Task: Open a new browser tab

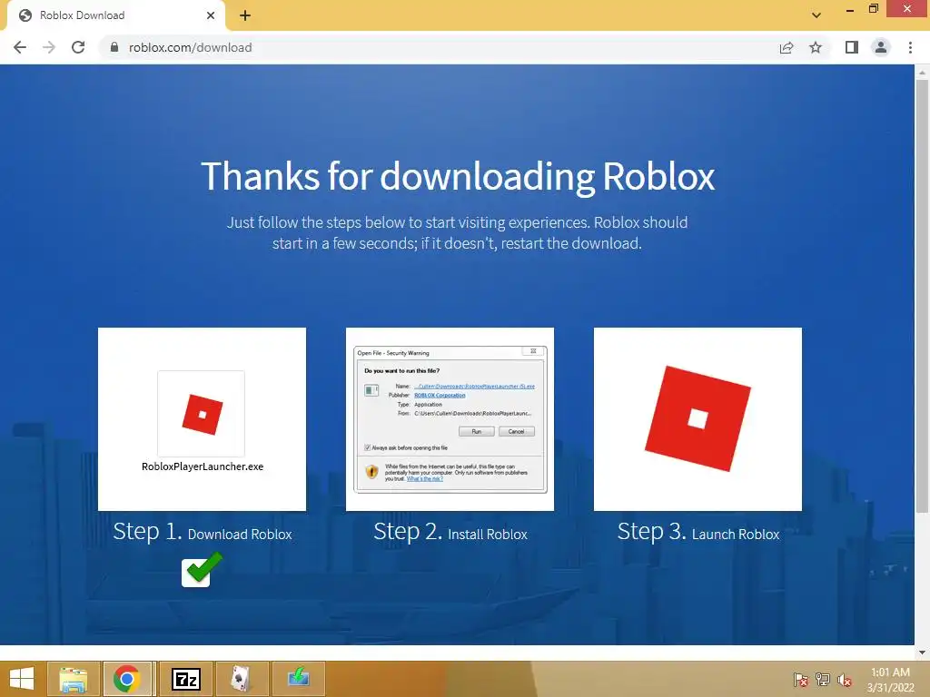Action: (245, 15)
